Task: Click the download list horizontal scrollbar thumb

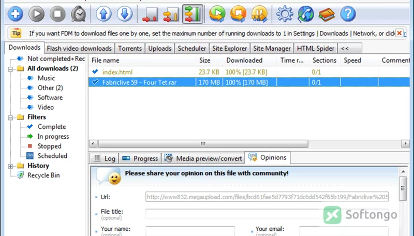Action: point(203,143)
